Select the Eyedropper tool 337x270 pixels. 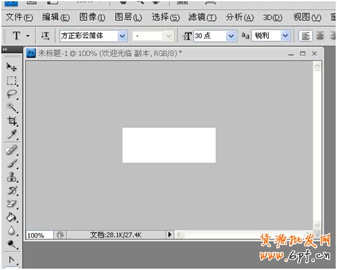(x=11, y=134)
